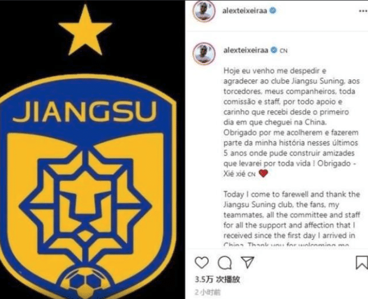Open alexteixeiraa username link in the caption

246,50
